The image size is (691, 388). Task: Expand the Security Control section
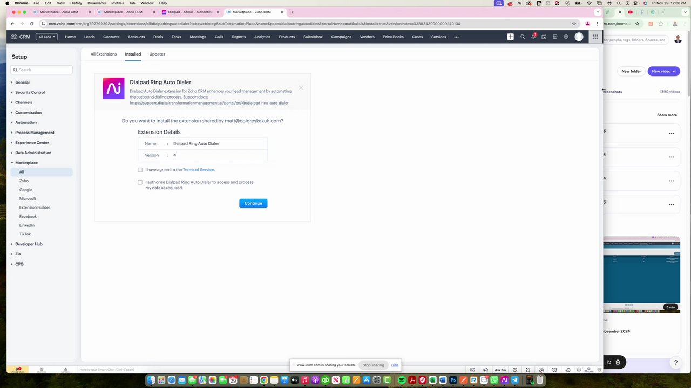click(30, 92)
